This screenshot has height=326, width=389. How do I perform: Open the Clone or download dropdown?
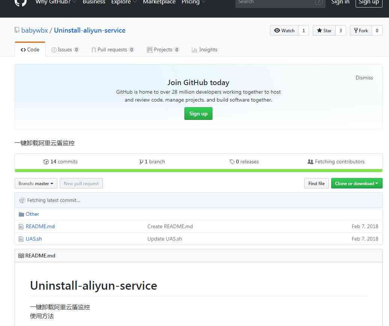(356, 183)
